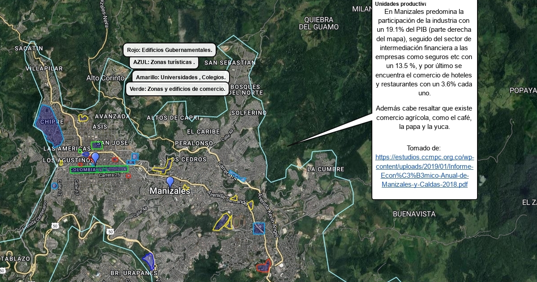Click the blue map pin near Los Agustinos
537x282 pixels.
(95, 158)
